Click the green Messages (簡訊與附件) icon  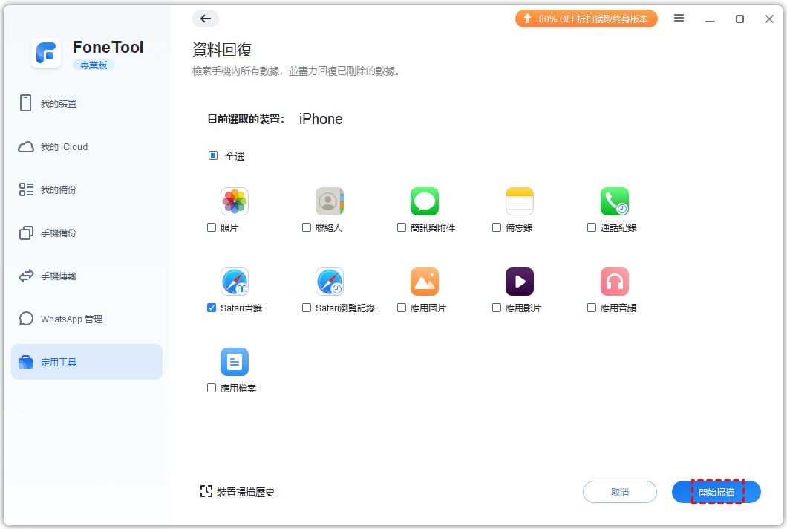[x=424, y=201]
